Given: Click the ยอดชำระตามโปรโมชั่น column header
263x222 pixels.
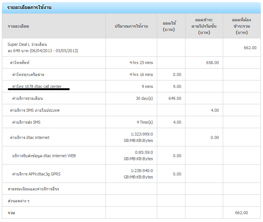Looking at the screenshot, I should point(204,26).
